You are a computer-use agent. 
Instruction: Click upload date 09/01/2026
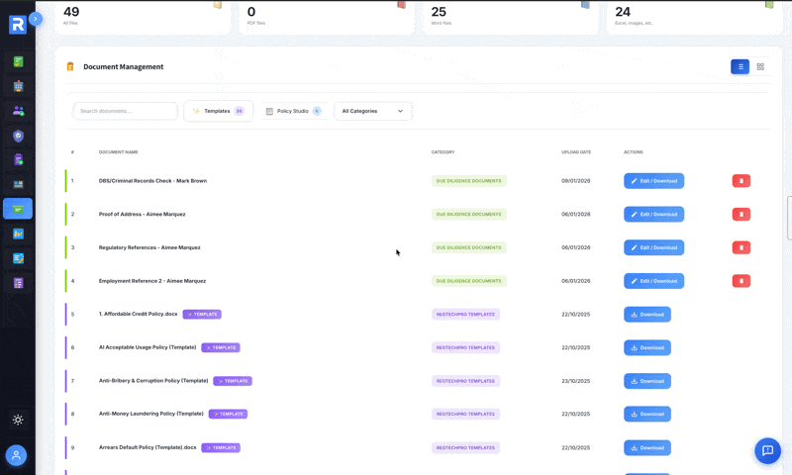[x=576, y=181]
